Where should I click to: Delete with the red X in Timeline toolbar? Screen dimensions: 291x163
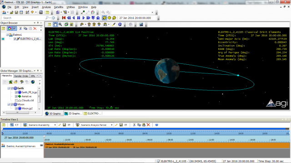tap(148, 125)
